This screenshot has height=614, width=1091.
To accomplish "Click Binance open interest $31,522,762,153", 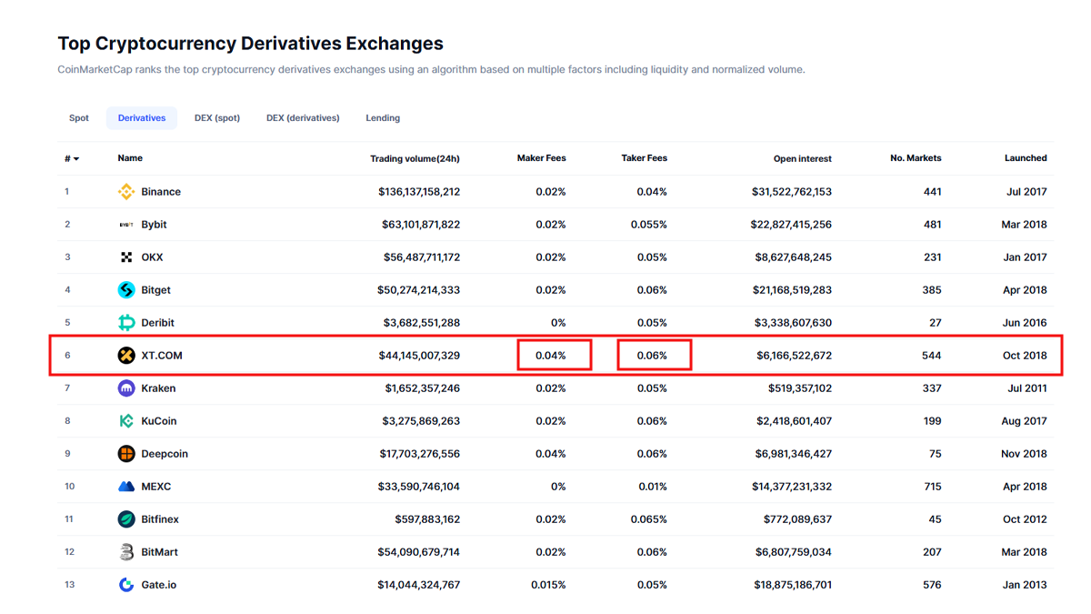I will 792,192.
